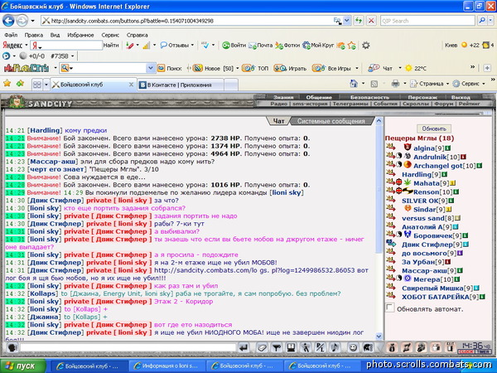
Task: Toggle the Обновлять автомат. checkbox
Action: click(390, 308)
